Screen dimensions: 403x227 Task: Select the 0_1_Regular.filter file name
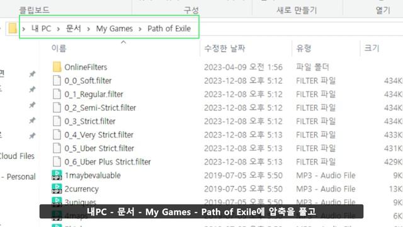point(94,94)
